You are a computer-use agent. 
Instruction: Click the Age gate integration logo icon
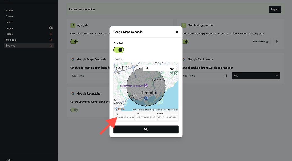[73, 25]
